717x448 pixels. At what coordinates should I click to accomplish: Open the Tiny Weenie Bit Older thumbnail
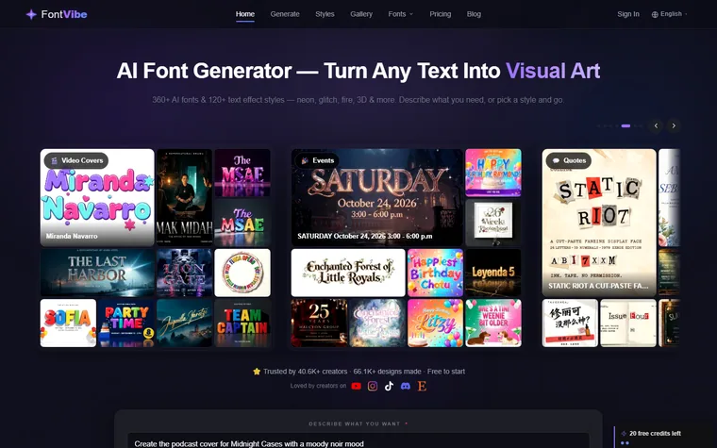[492, 324]
